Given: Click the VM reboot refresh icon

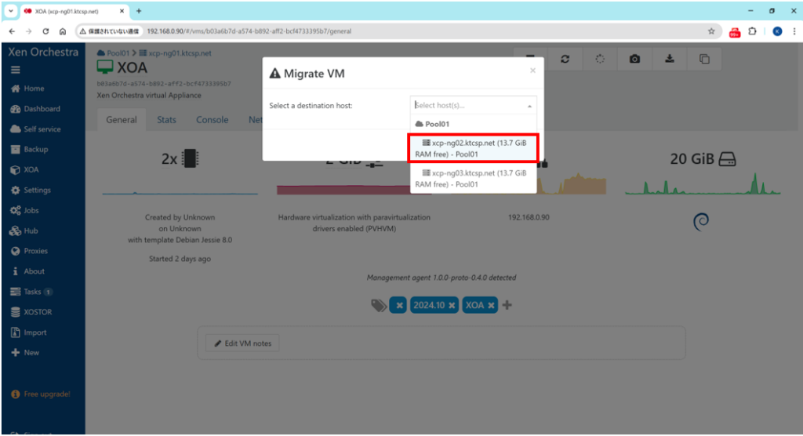Looking at the screenshot, I should point(565,59).
